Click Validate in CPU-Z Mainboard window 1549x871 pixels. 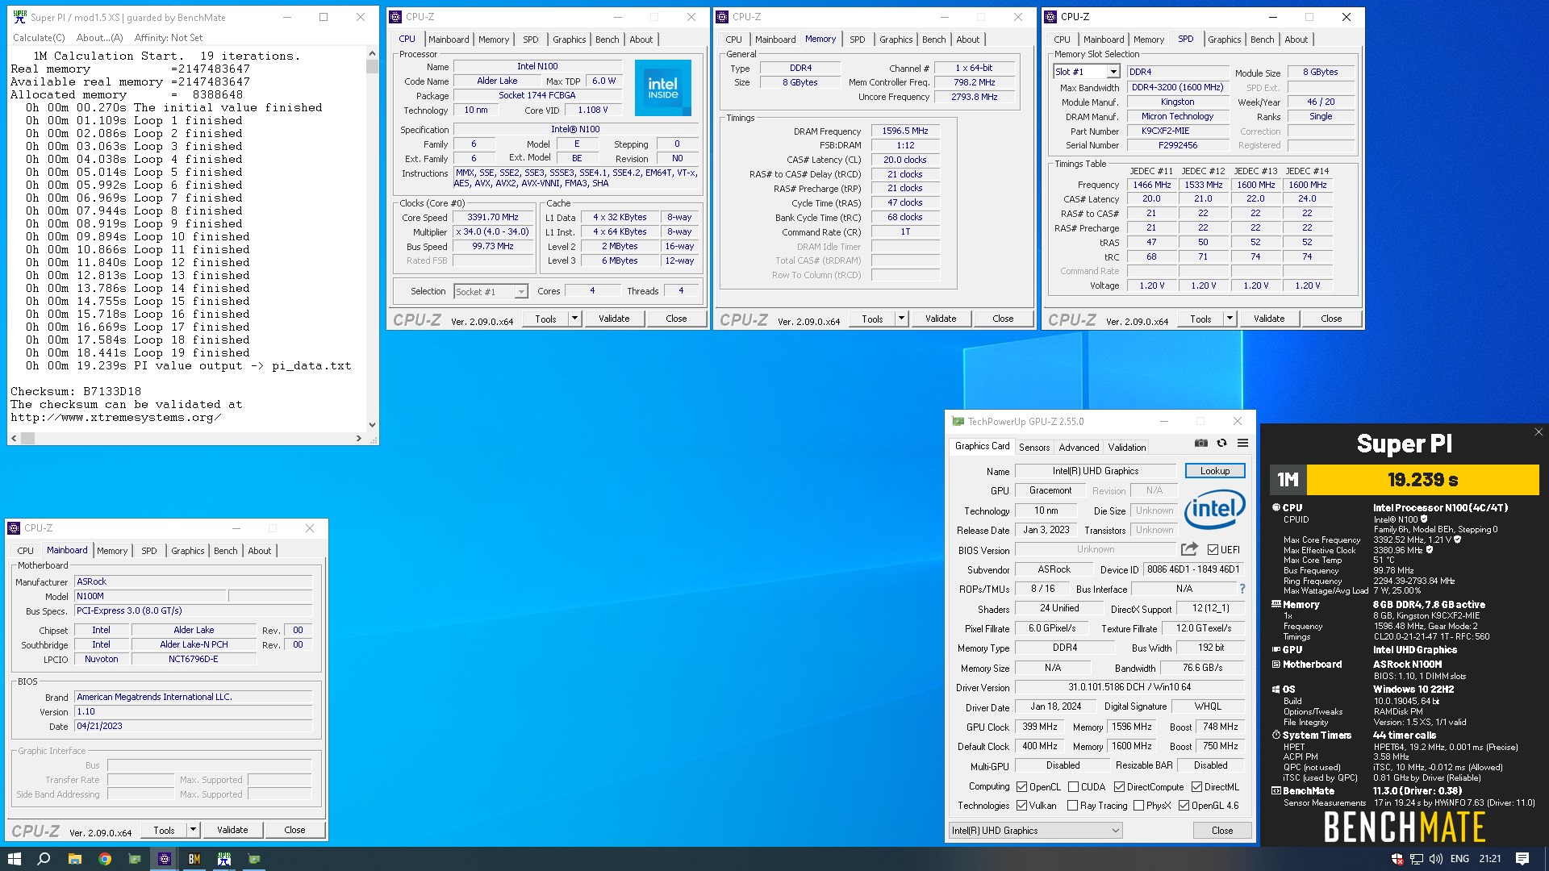(x=232, y=830)
